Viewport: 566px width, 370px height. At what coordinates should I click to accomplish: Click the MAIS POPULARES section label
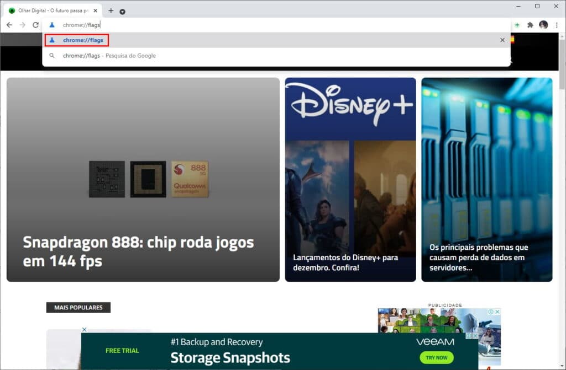pos(78,307)
